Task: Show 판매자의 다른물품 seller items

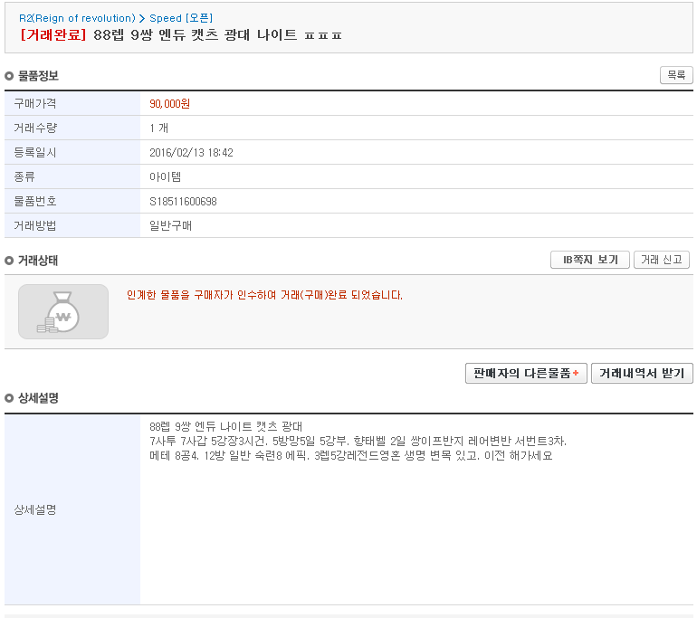Action: pos(521,373)
